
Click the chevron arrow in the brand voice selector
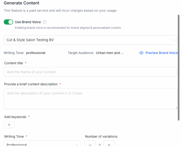174,40
